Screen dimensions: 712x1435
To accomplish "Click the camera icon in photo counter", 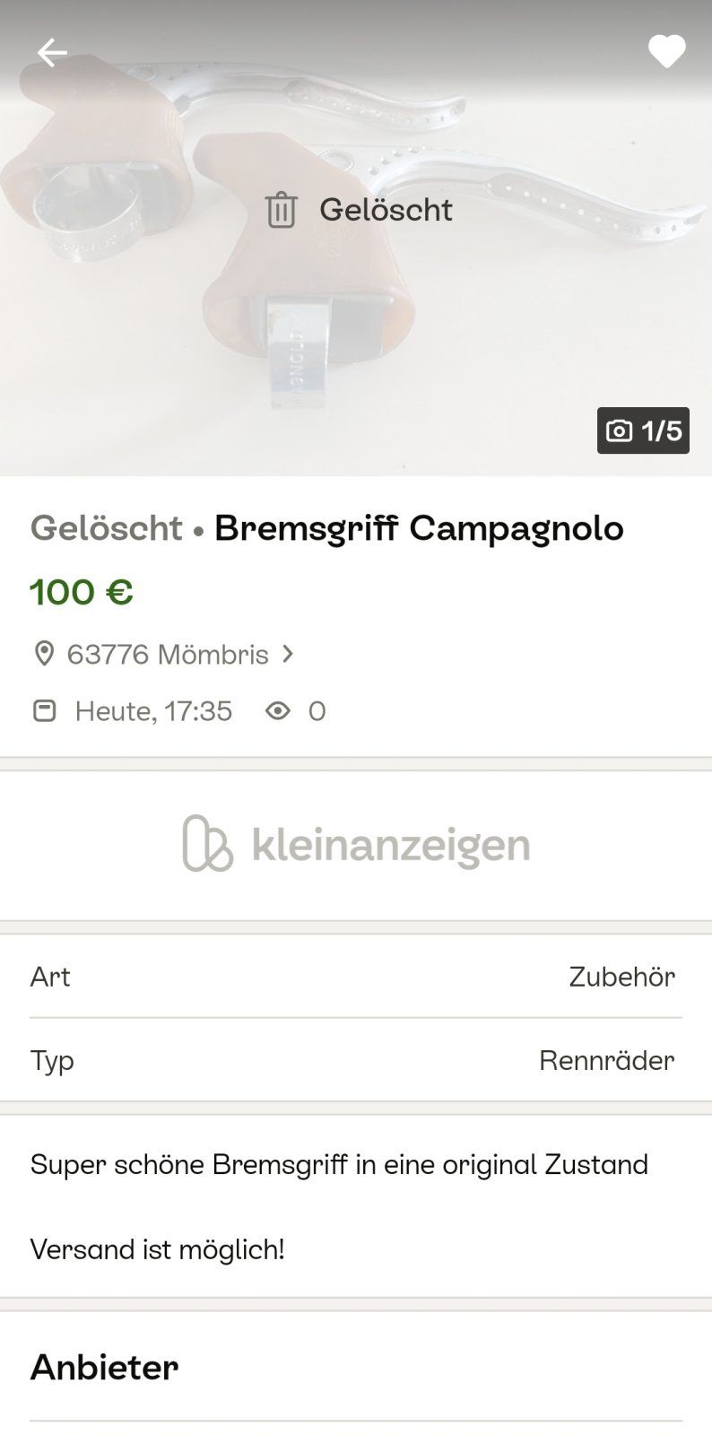I will tap(619, 431).
